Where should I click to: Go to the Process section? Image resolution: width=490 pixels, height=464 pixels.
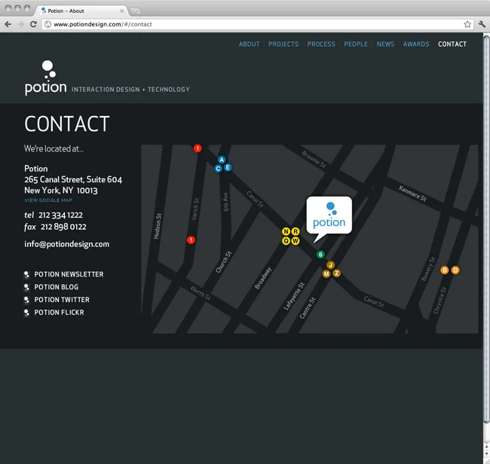click(x=321, y=44)
